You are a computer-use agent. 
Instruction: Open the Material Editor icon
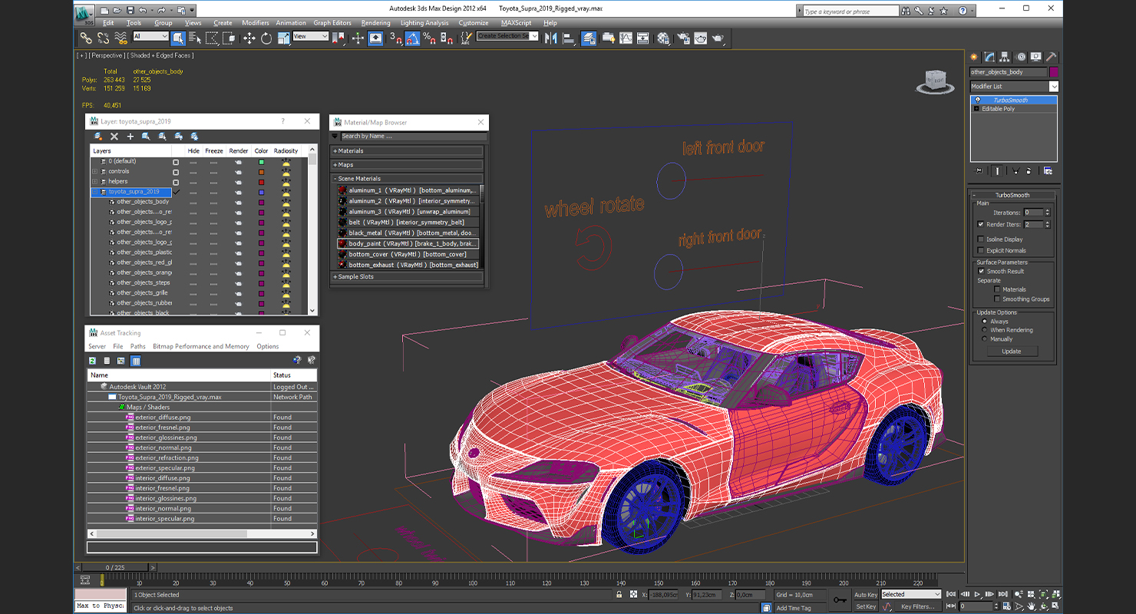[664, 38]
